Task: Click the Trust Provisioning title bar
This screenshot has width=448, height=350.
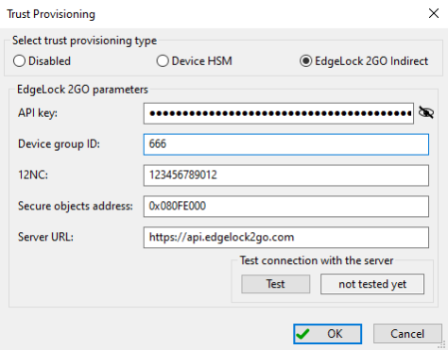Action: click(189, 14)
